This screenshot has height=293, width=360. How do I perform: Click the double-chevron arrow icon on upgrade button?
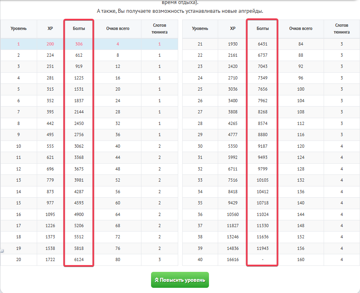(157, 280)
